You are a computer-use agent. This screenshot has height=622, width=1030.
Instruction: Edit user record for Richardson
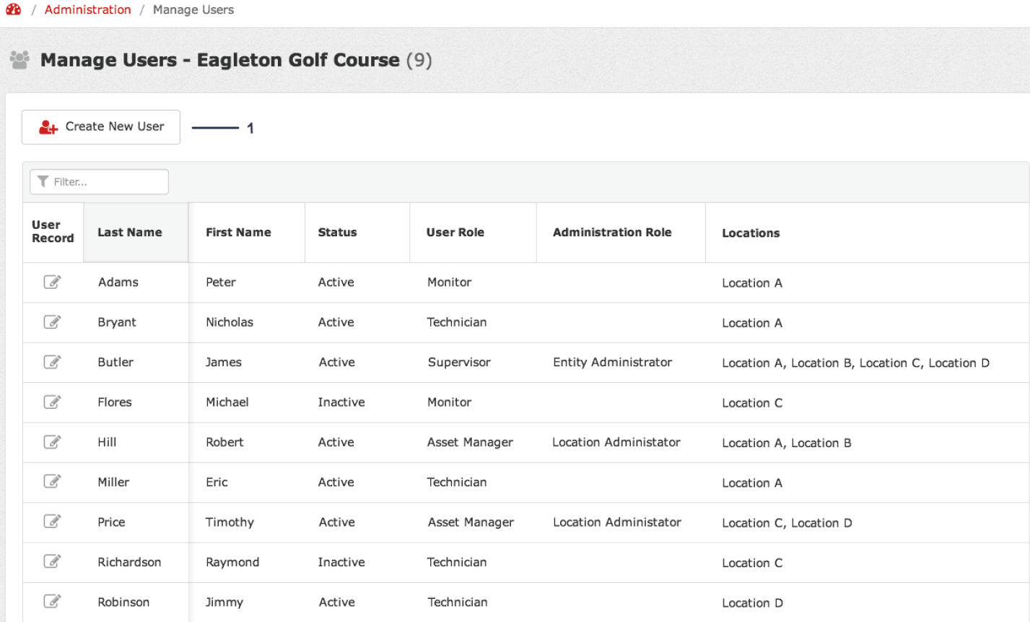point(52,561)
